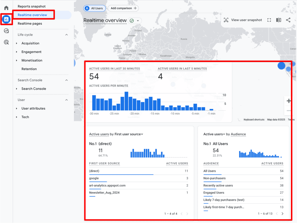Click the art-analytics.appspot.com source row

[x=139, y=185]
